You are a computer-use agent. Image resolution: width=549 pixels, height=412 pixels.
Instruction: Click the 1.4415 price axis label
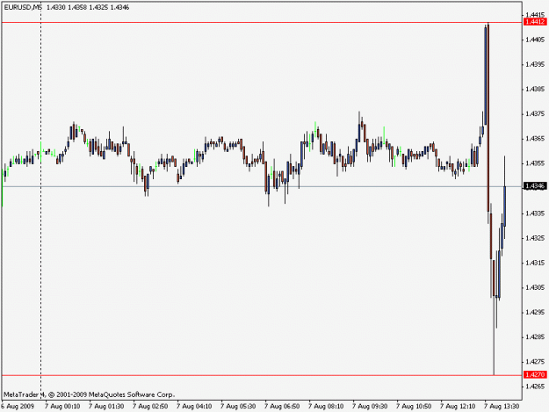click(535, 15)
